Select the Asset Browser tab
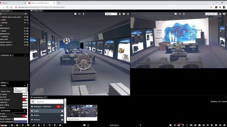Viewport: 227px width, 127px height. click(38, 97)
